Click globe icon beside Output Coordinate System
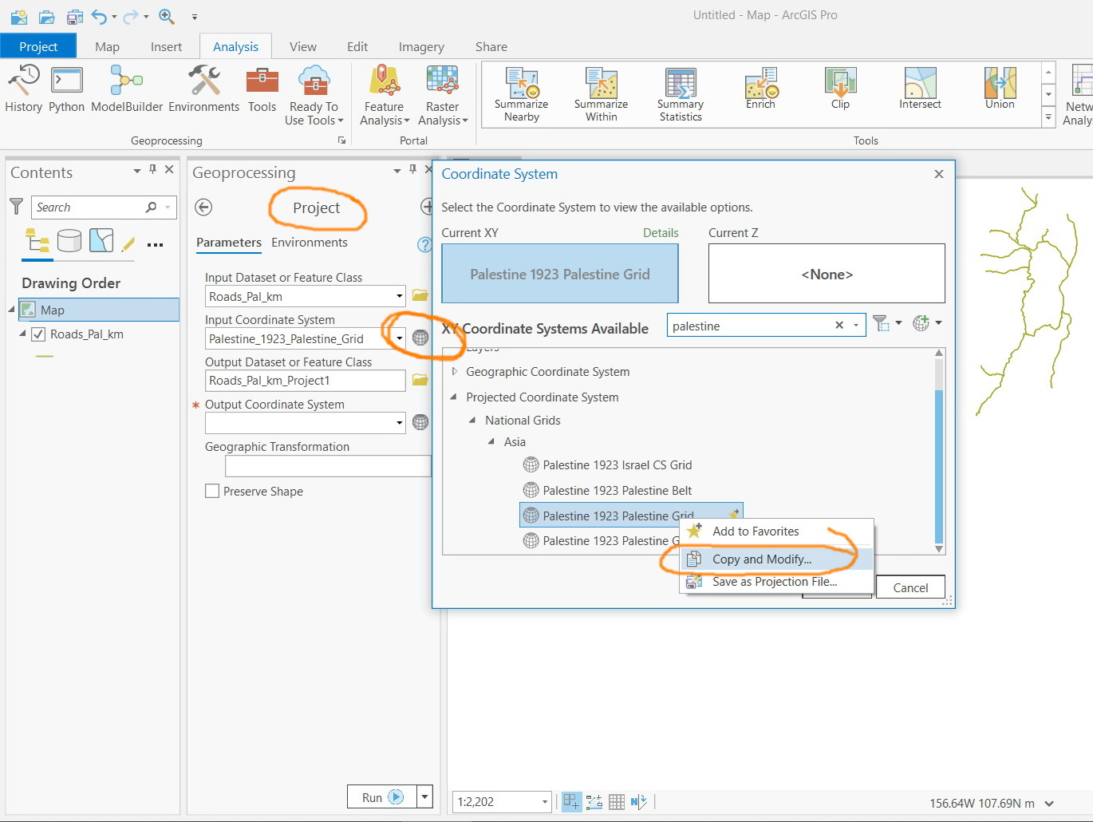 (x=420, y=422)
